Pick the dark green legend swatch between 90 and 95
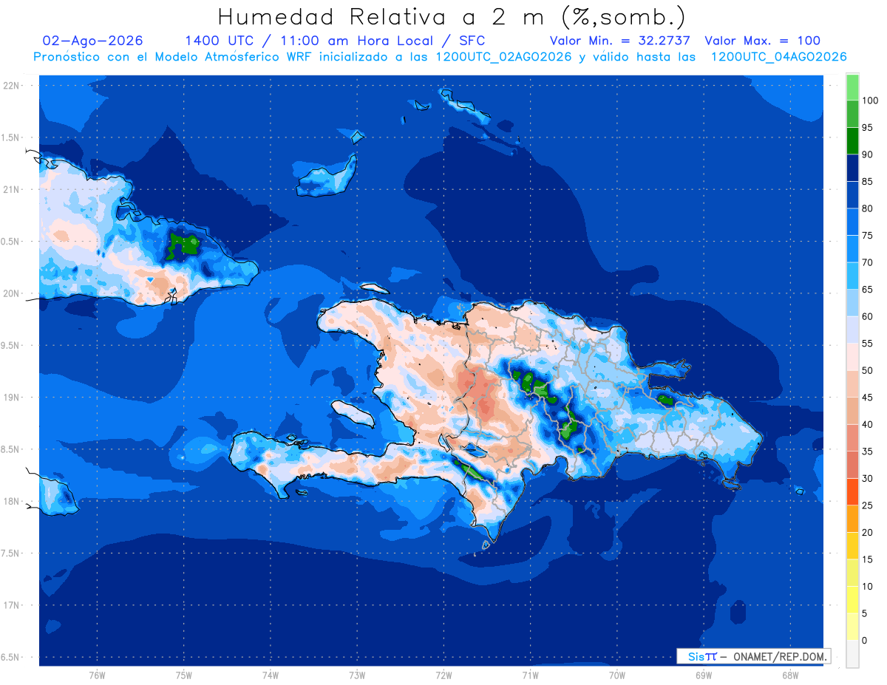Screen dimensions: 887x685 coord(852,141)
